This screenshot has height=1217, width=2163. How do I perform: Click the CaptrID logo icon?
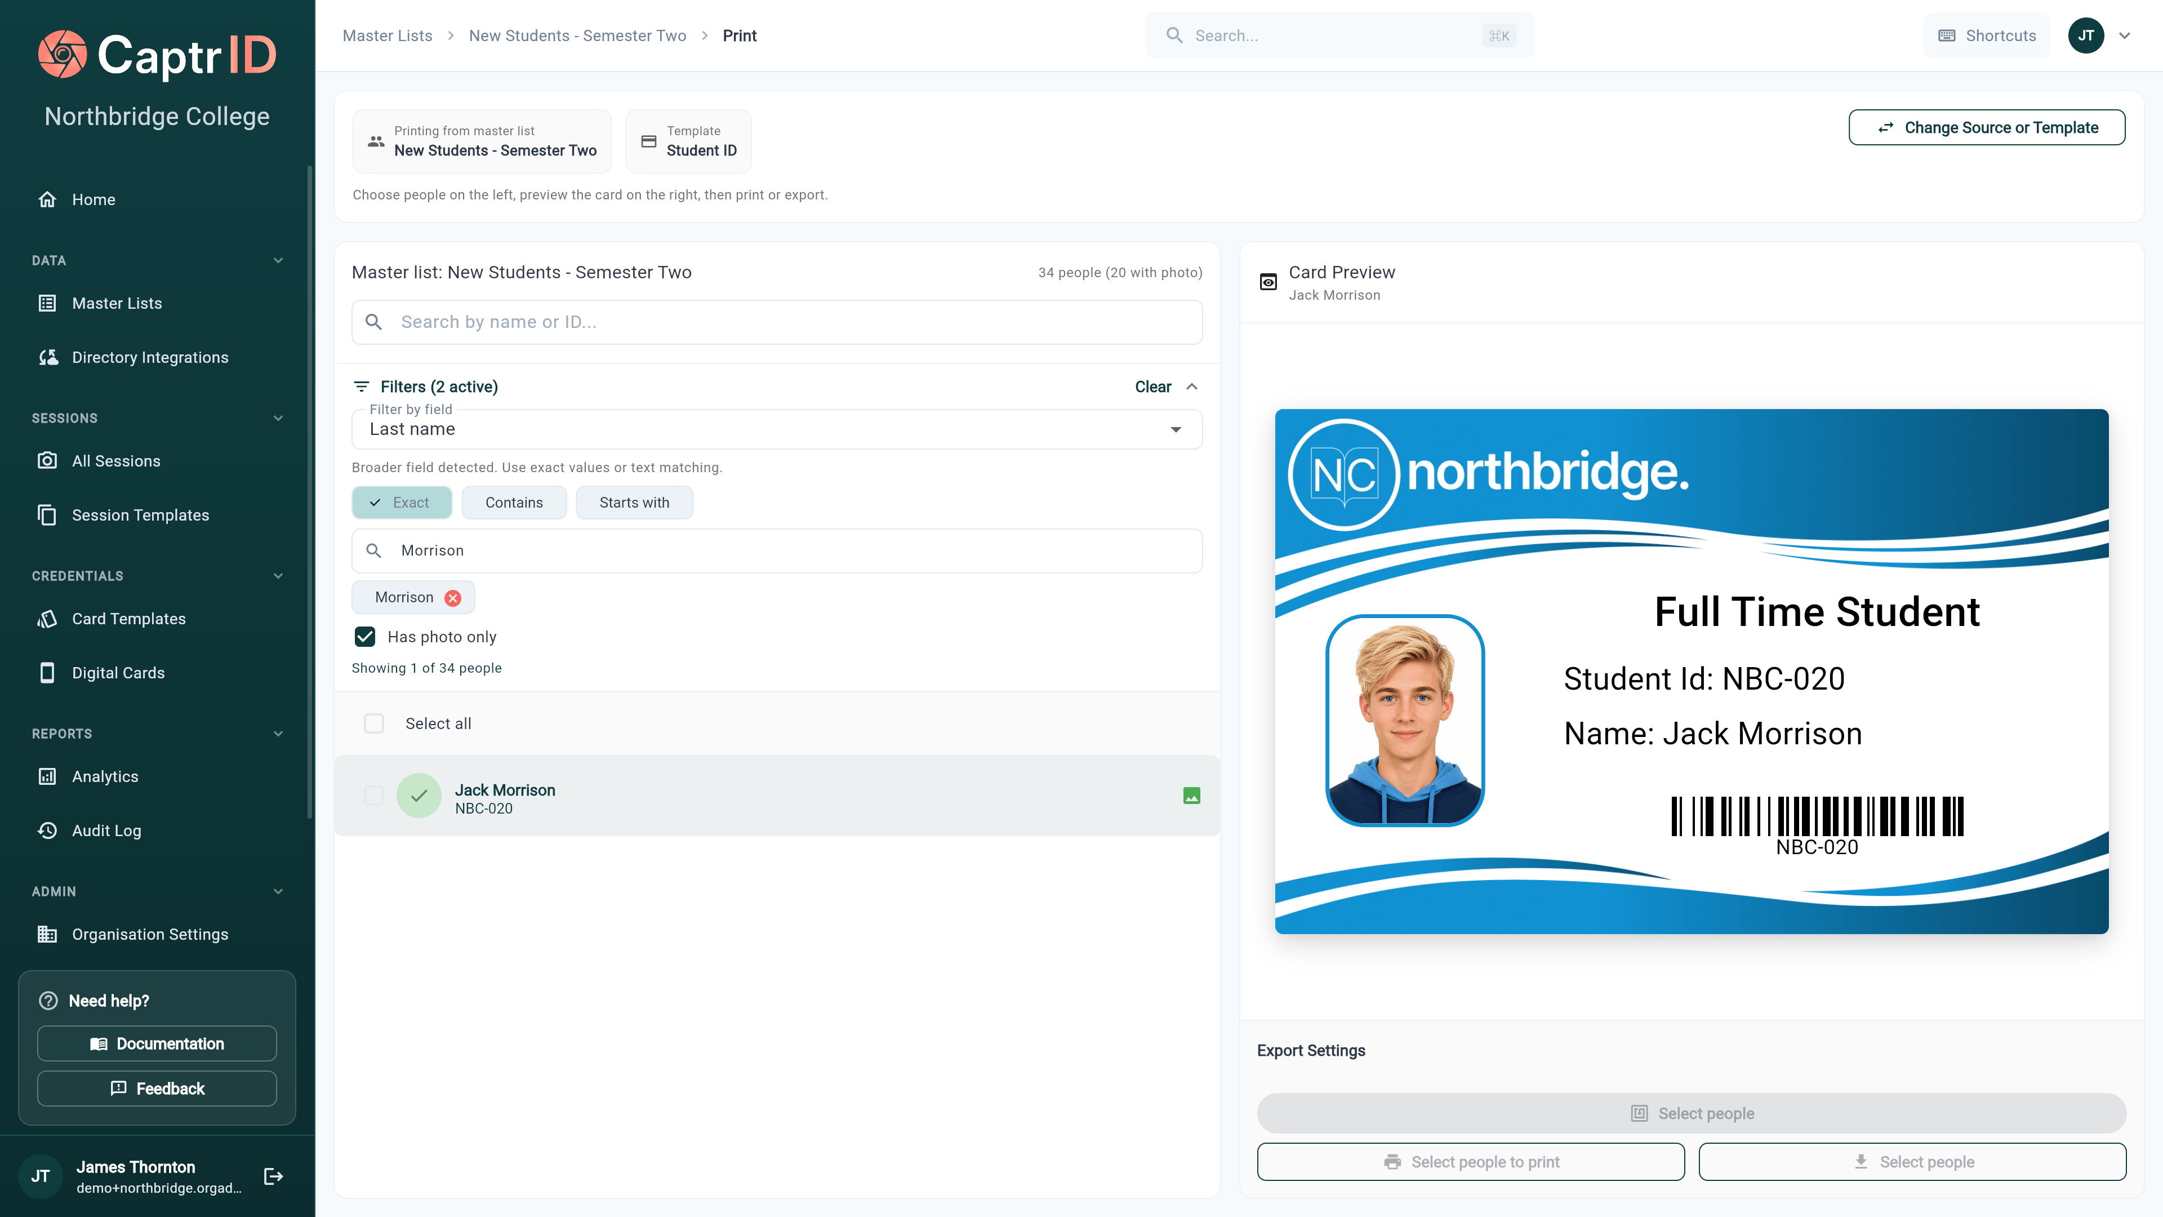(x=62, y=55)
